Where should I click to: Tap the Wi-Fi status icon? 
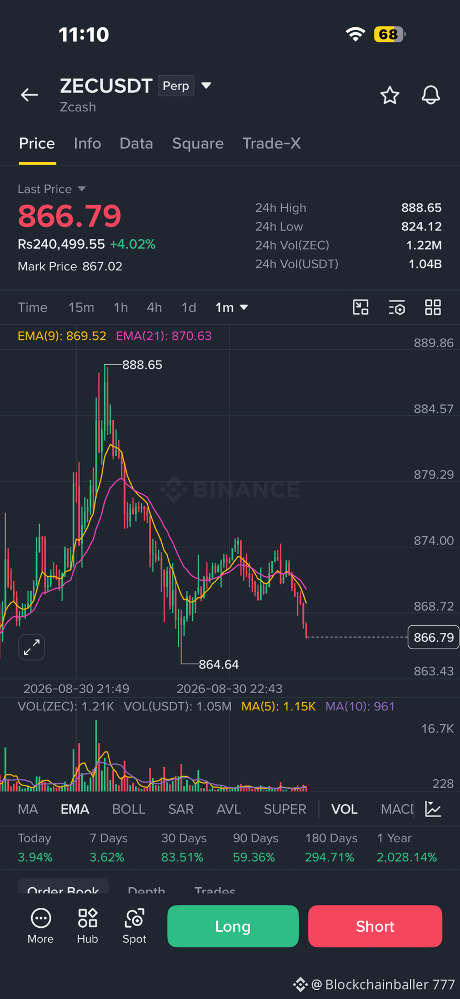point(356,34)
